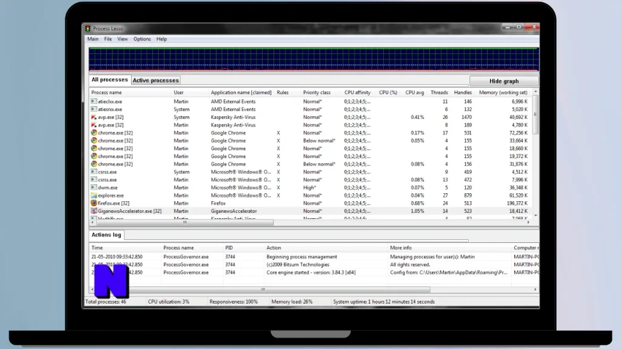The image size is (621, 349).
Task: Switch to Active processes tab
Action: coord(156,81)
